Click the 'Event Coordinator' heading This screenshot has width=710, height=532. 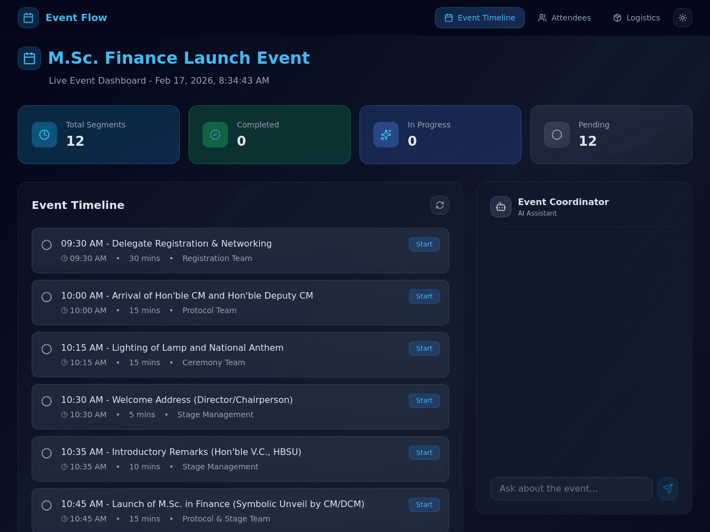[x=564, y=202]
